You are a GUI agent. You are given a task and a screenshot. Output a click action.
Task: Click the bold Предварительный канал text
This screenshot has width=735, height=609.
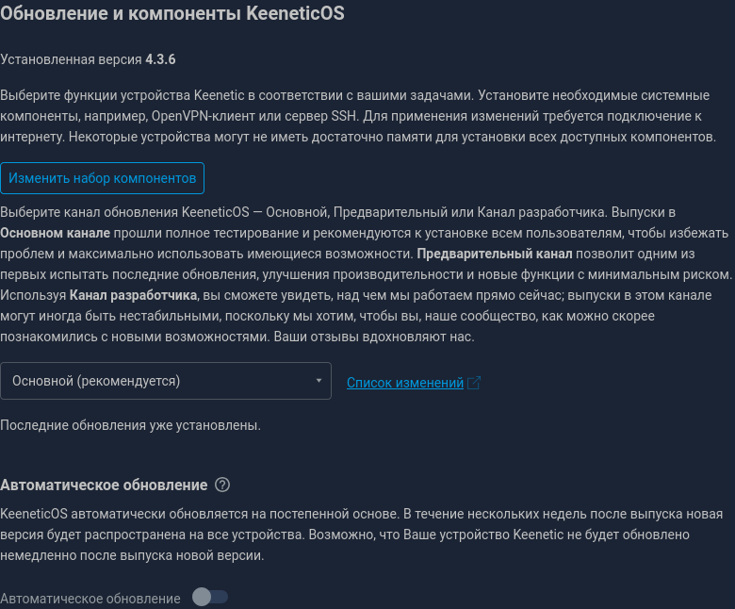pos(495,254)
